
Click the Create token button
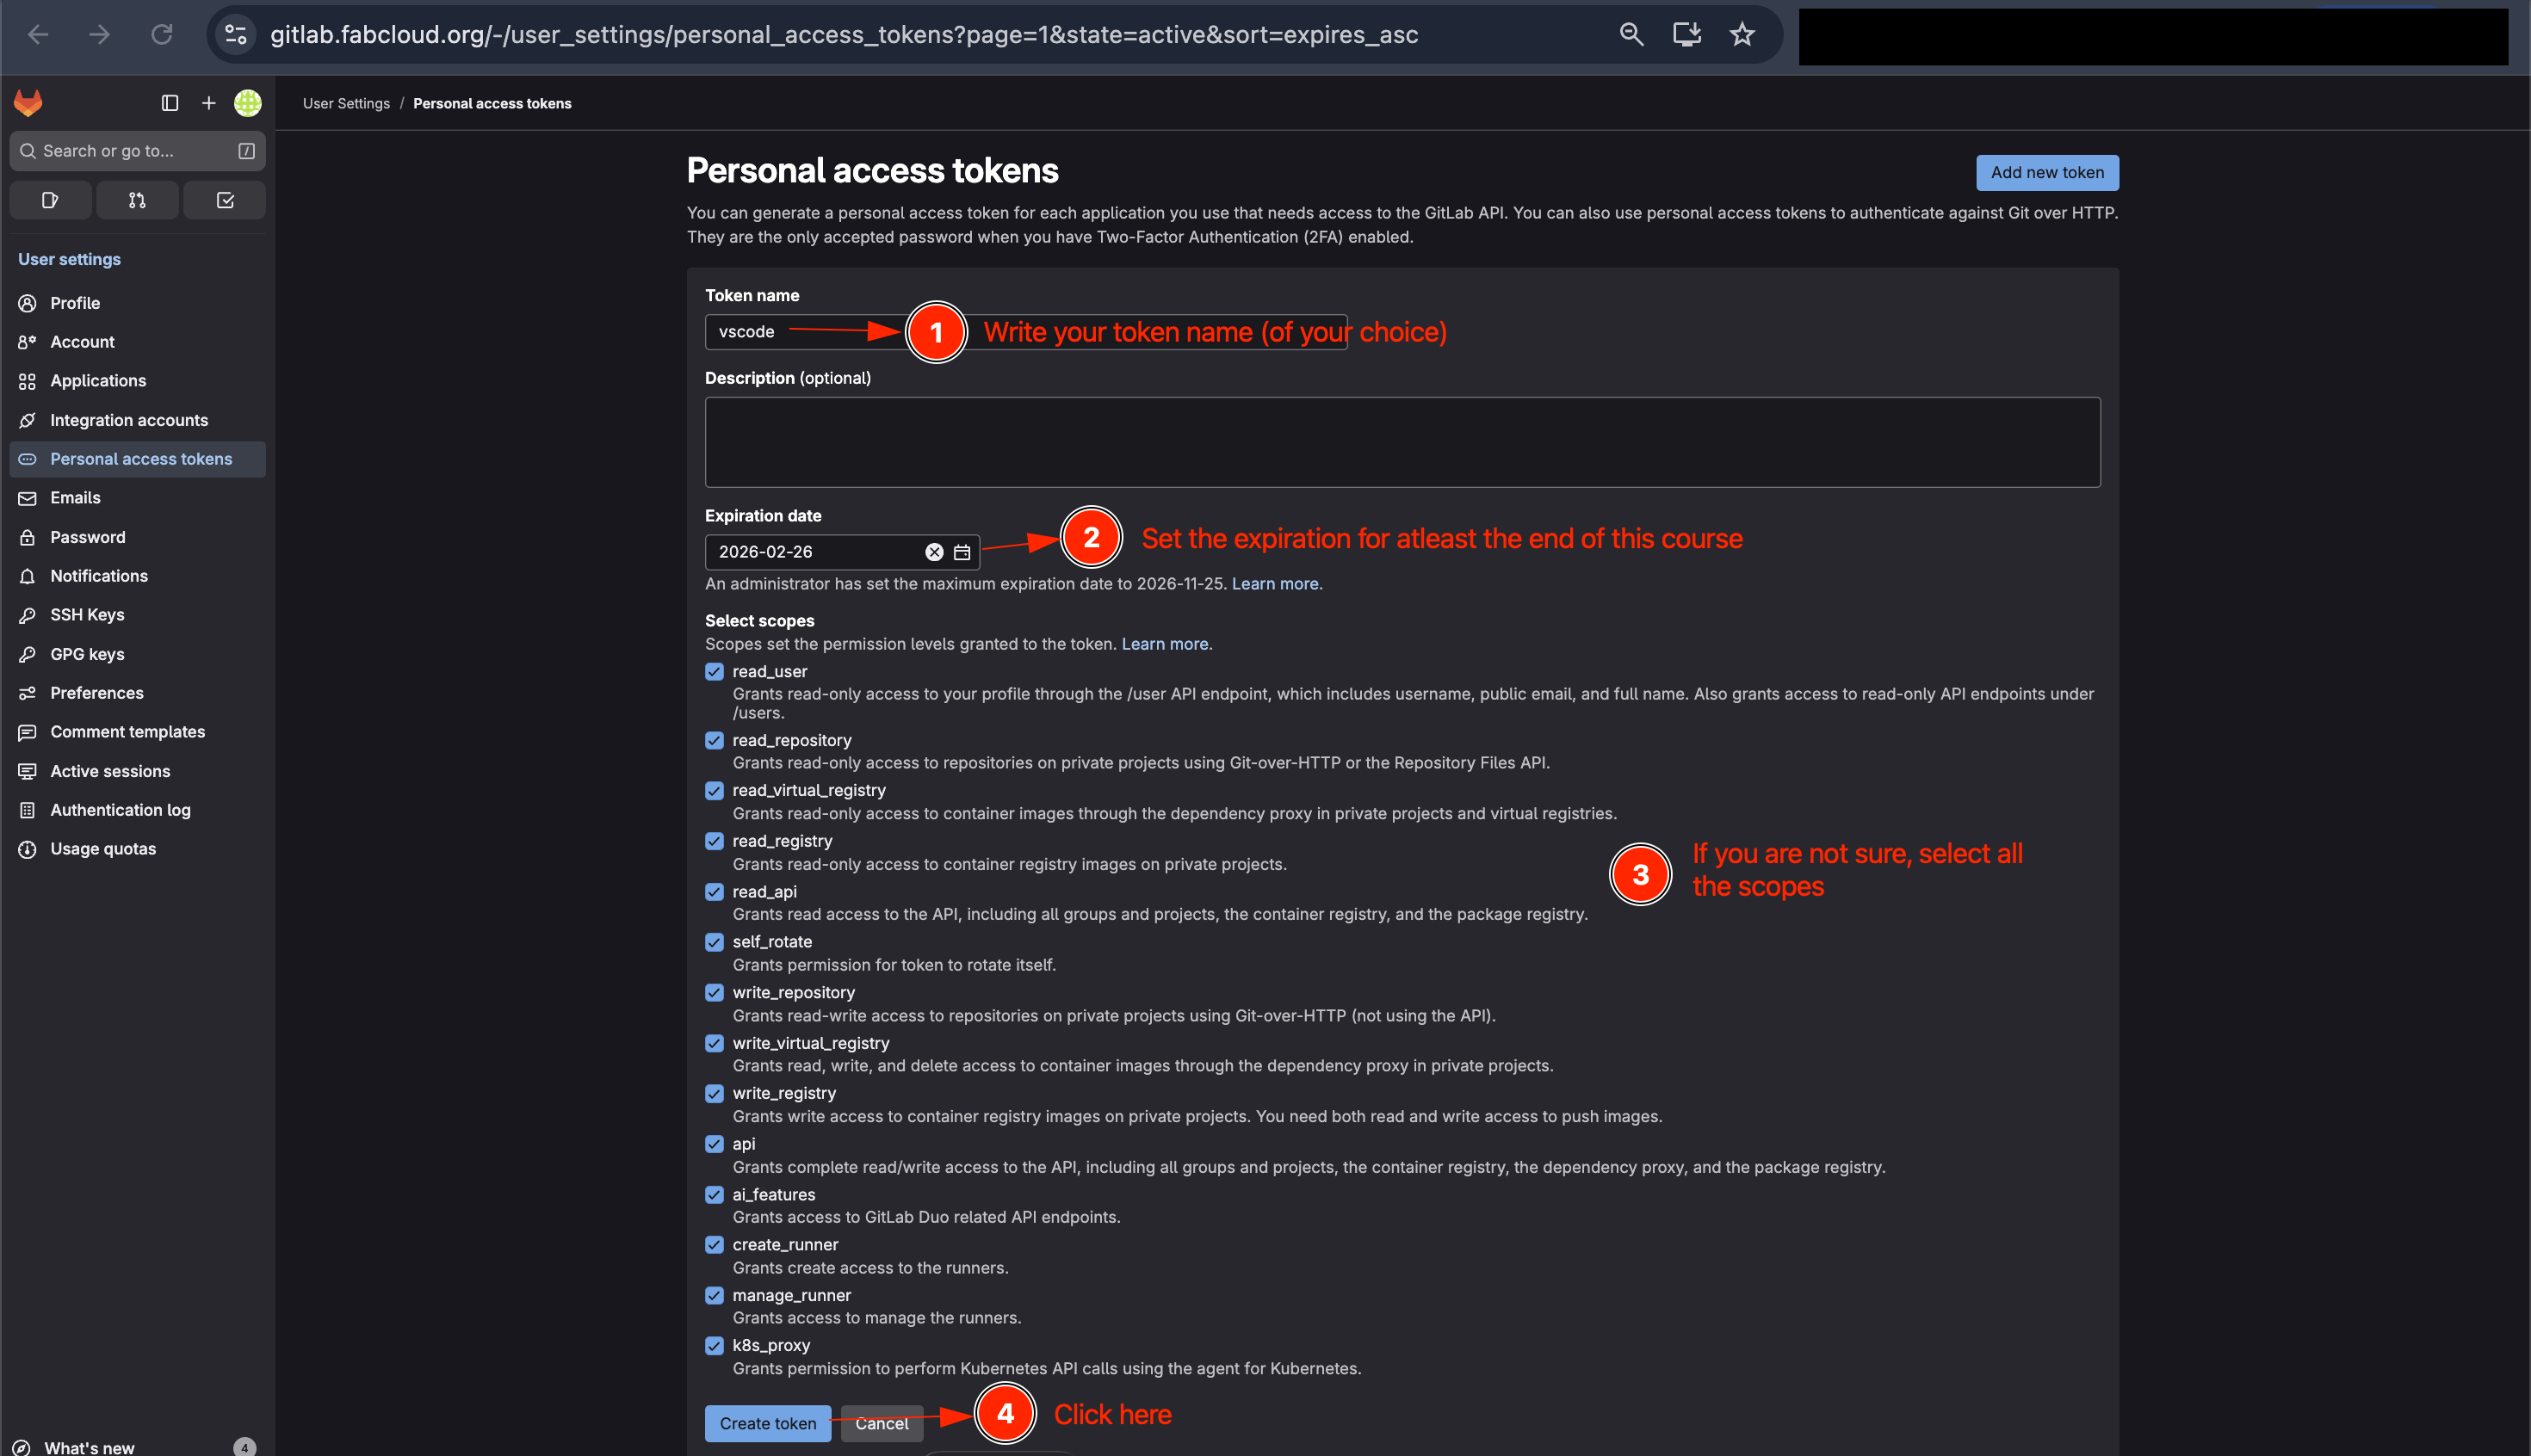coord(767,1423)
